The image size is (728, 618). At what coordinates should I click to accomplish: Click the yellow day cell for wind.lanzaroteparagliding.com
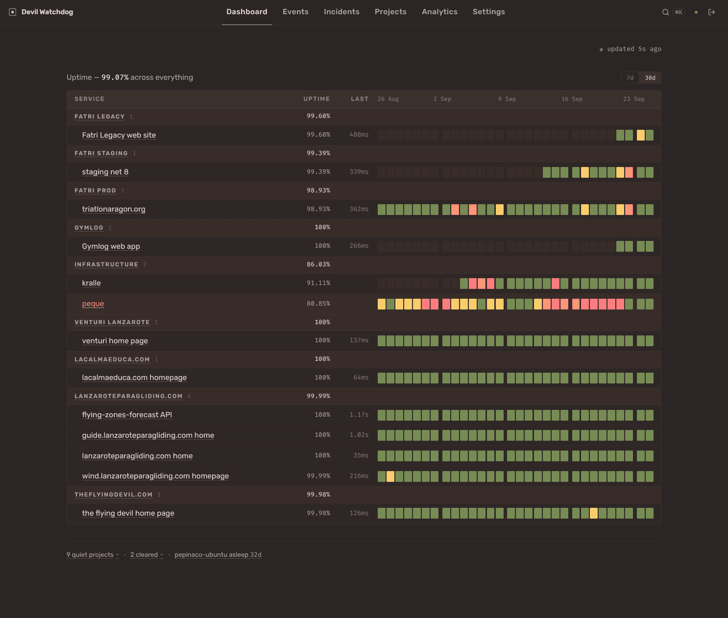[390, 476]
